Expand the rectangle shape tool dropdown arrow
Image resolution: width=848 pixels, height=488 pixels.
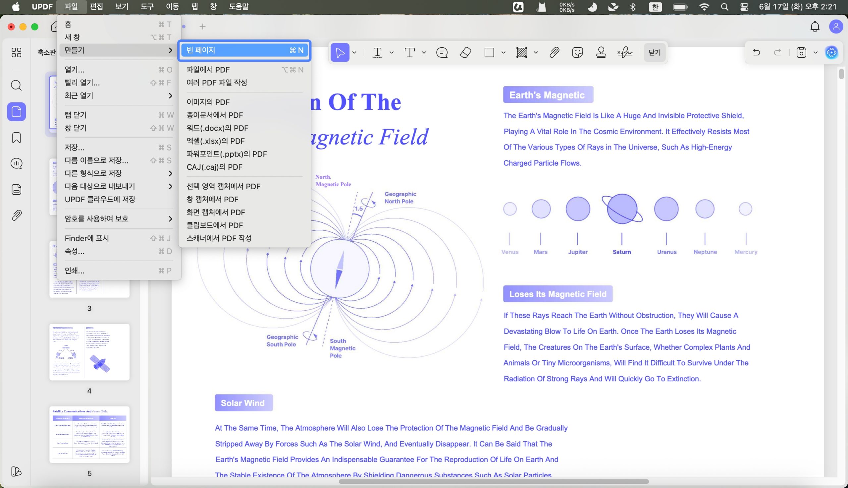click(x=503, y=53)
